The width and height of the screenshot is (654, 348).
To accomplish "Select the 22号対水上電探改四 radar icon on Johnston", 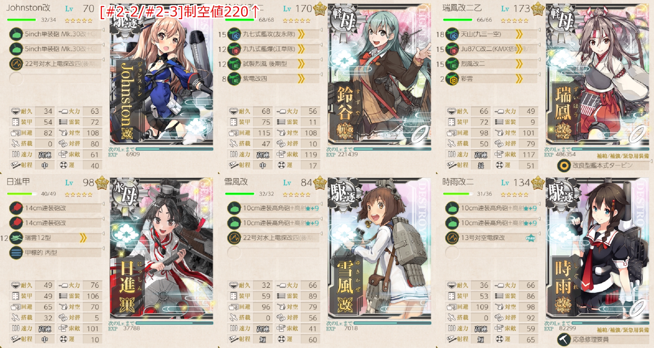I will coord(16,64).
